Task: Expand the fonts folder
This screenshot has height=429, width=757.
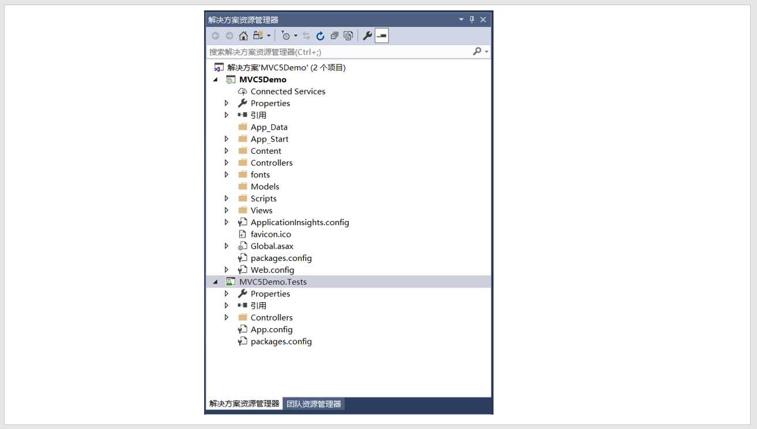Action: 227,174
